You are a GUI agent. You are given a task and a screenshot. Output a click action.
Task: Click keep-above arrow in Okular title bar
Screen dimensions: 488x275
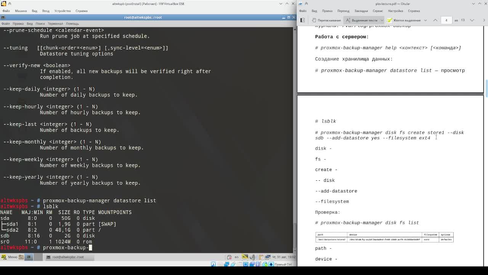click(306, 3)
